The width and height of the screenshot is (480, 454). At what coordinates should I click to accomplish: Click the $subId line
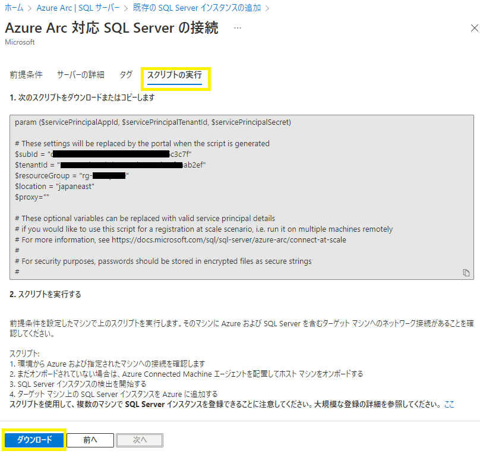click(103, 155)
